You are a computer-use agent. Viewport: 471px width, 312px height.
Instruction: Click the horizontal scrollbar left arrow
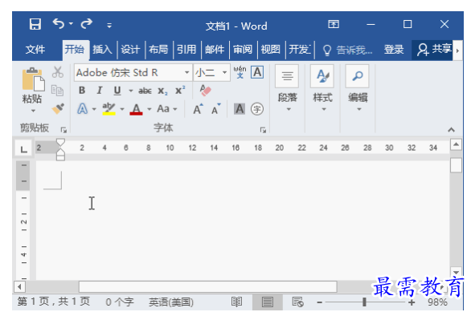click(x=19, y=287)
